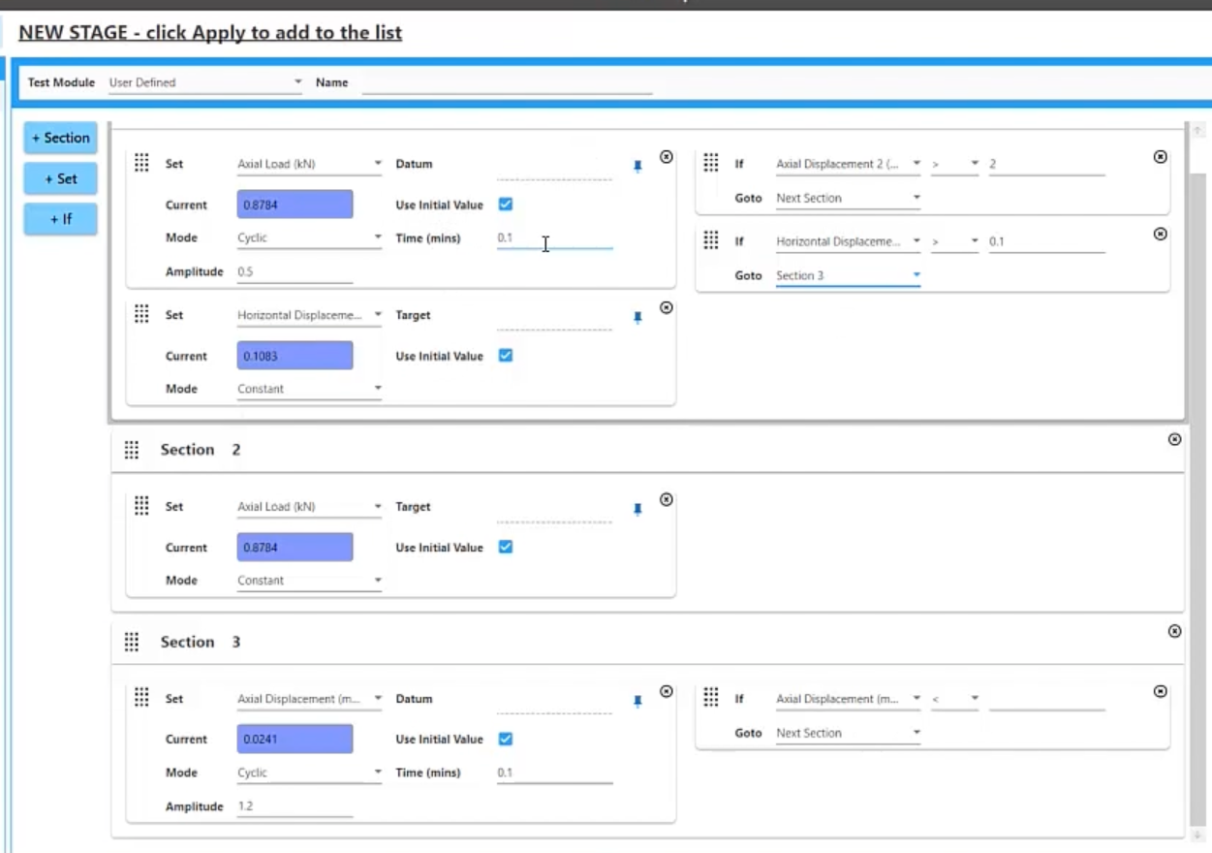Delete Section 3 with its circled X icon

[1174, 631]
